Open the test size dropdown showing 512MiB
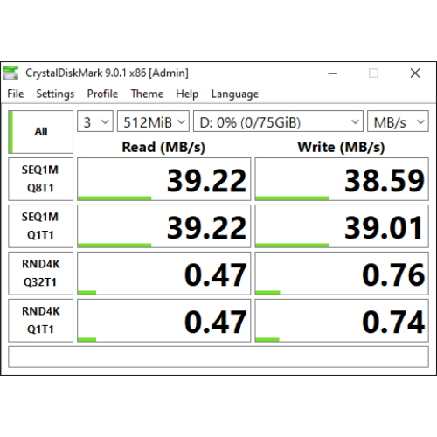Viewport: 437px width, 437px height. point(153,121)
